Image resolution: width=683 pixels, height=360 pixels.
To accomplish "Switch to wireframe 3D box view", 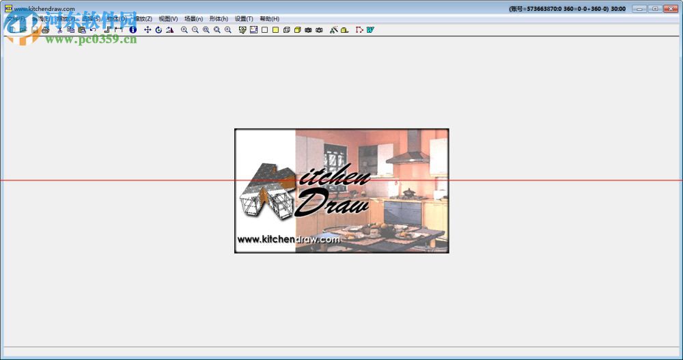I will tap(287, 29).
